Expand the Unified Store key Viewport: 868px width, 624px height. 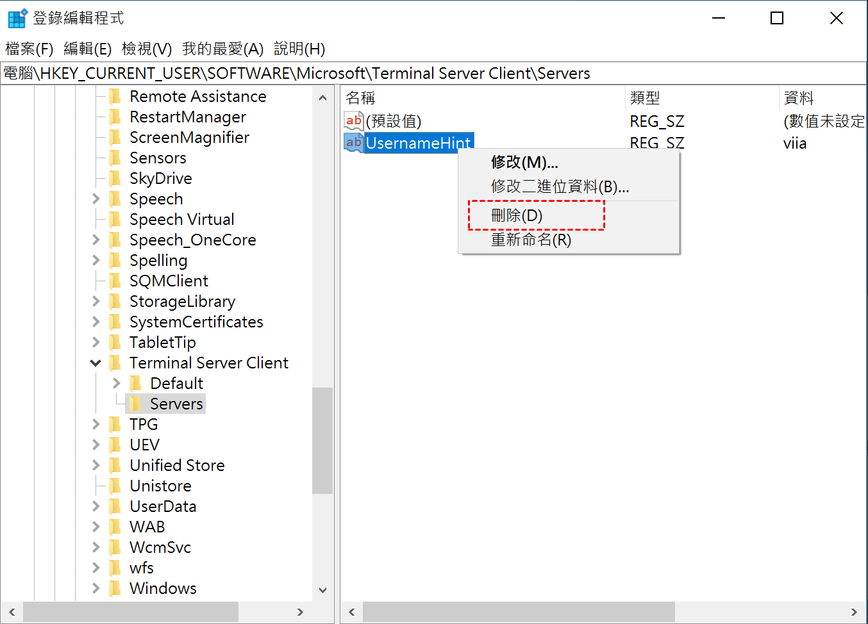coord(96,465)
